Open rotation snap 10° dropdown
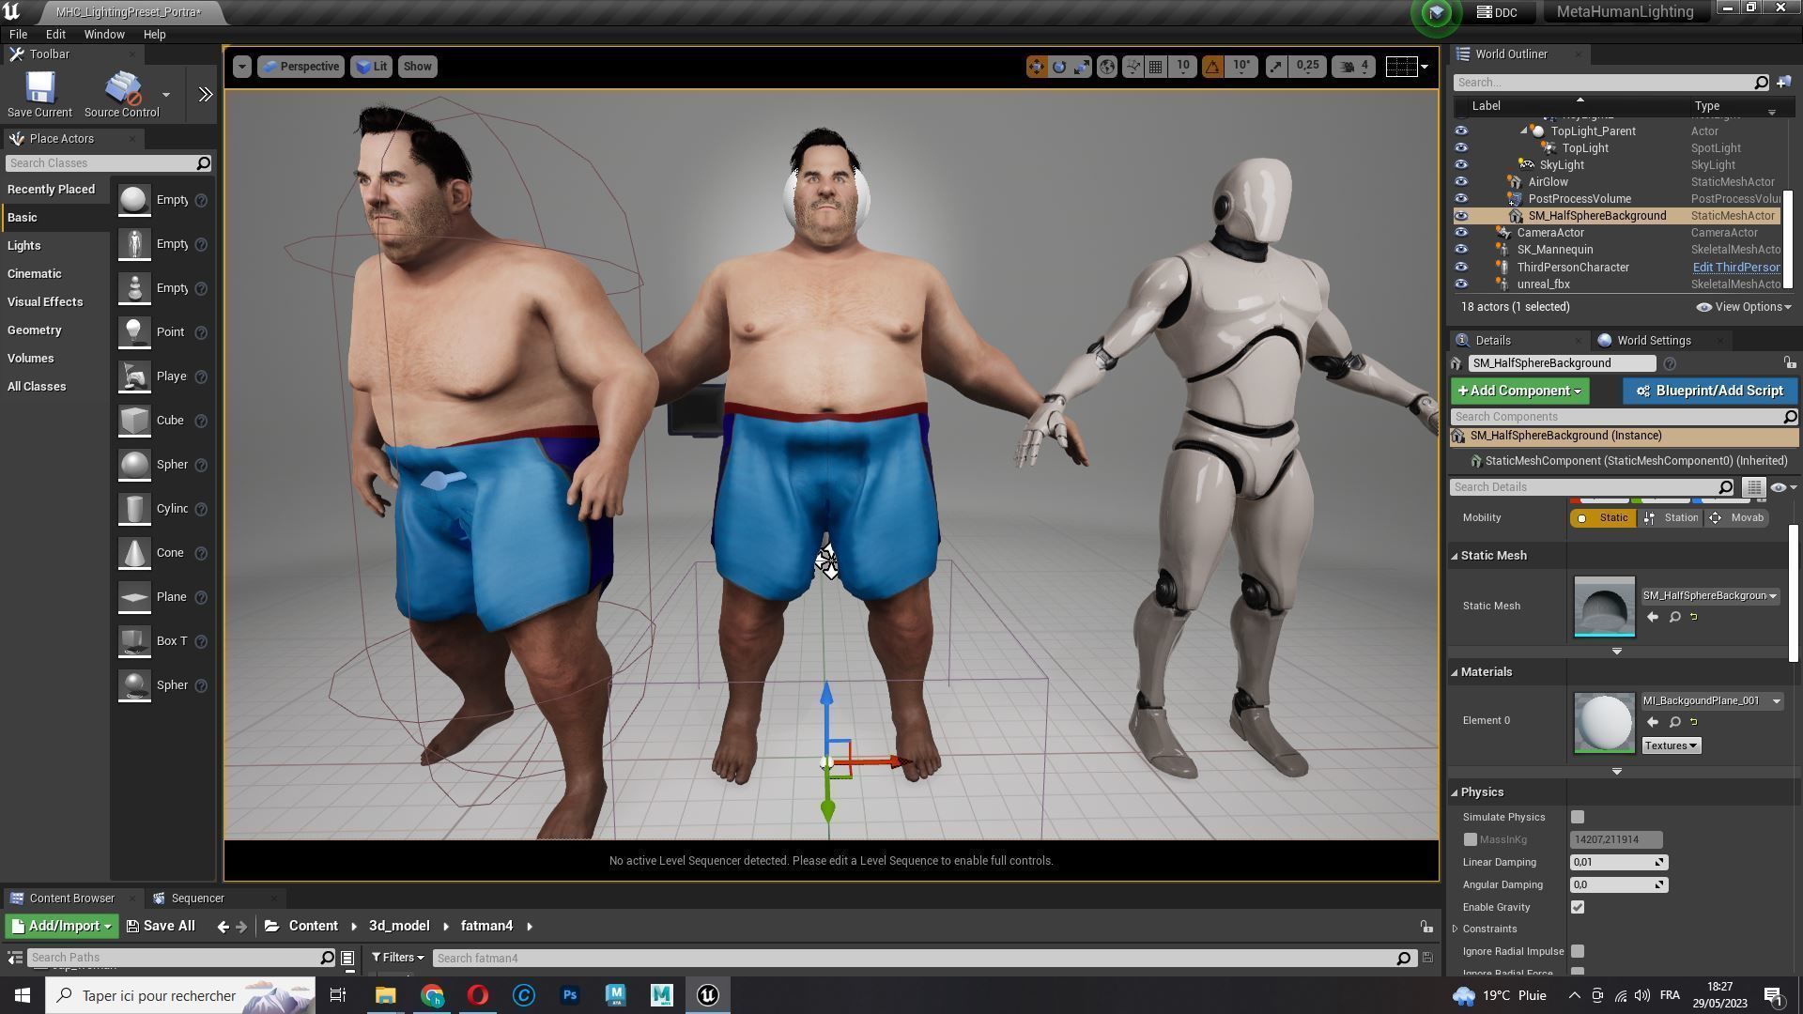Screen dimensions: 1803x1014 point(1241,66)
